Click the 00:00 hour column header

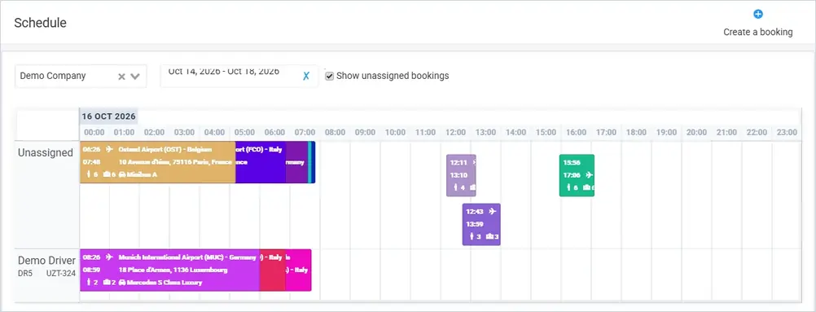click(x=94, y=132)
